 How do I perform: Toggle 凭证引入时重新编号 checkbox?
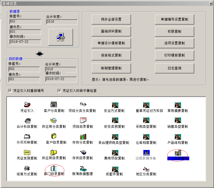pyautogui.click(x=10, y=91)
